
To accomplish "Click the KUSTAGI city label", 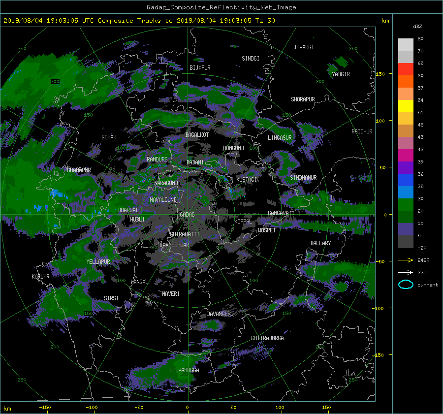I will tap(247, 180).
